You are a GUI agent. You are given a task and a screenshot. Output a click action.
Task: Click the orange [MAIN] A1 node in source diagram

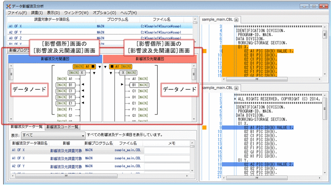[85, 66]
